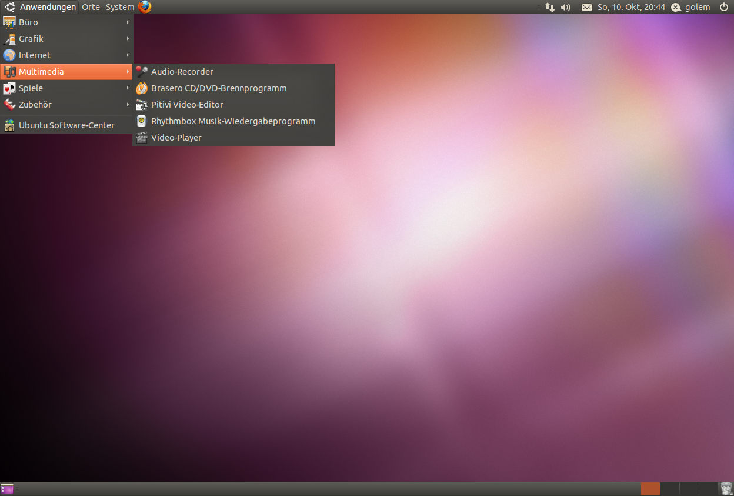Open the Anwendungen menu
The image size is (734, 496).
[x=48, y=7]
